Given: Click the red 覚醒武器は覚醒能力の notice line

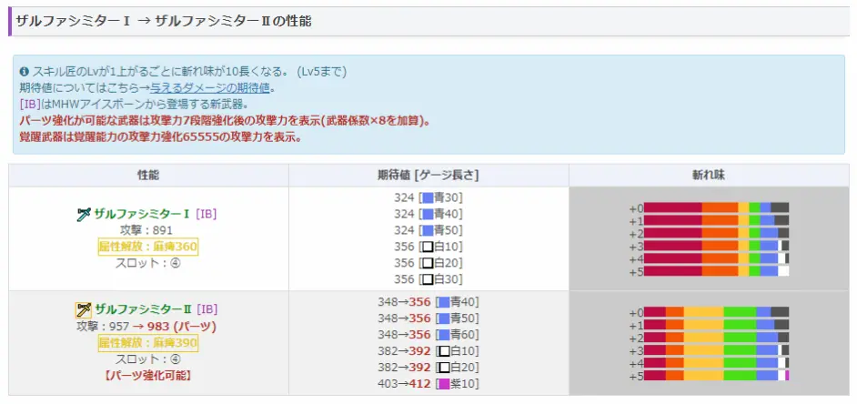Looking at the screenshot, I should [160, 136].
